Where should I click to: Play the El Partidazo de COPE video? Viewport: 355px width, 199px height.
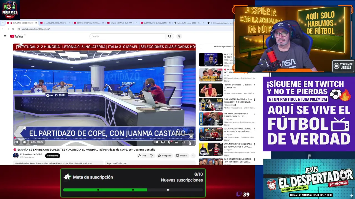(17, 142)
